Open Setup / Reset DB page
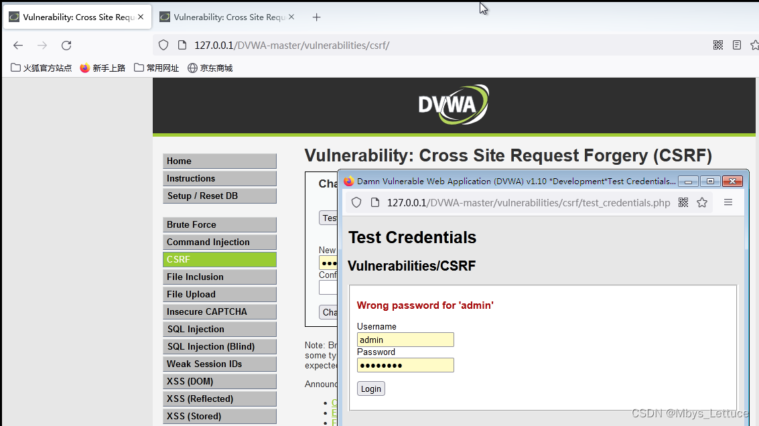759x426 pixels. coord(220,196)
